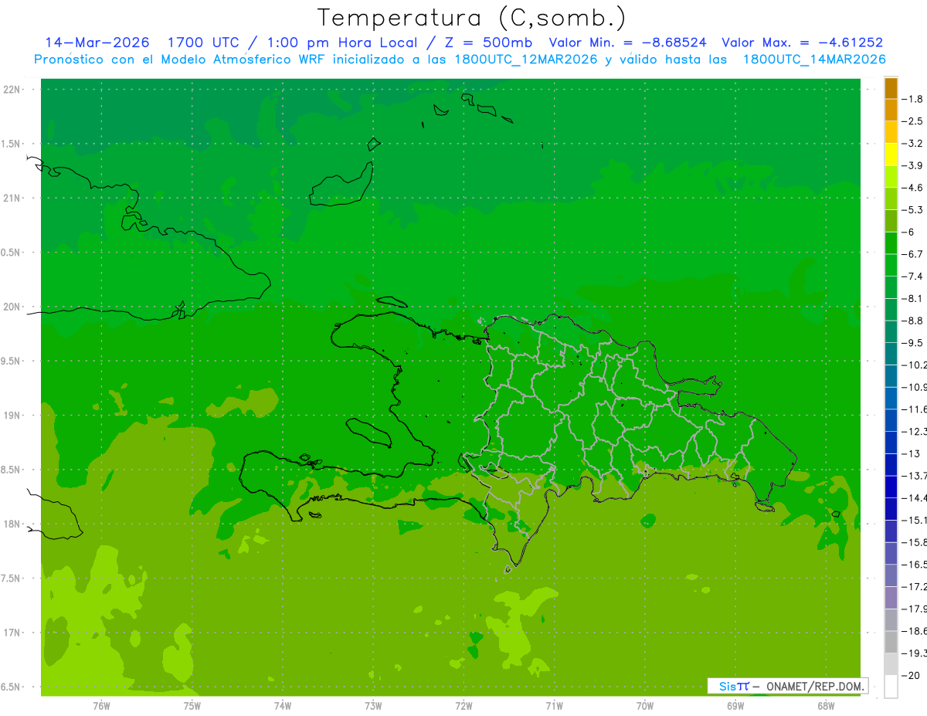This screenshot has height=716, width=927.
Task: Click the "-3.2" colorbar value
Action: pyautogui.click(x=913, y=144)
